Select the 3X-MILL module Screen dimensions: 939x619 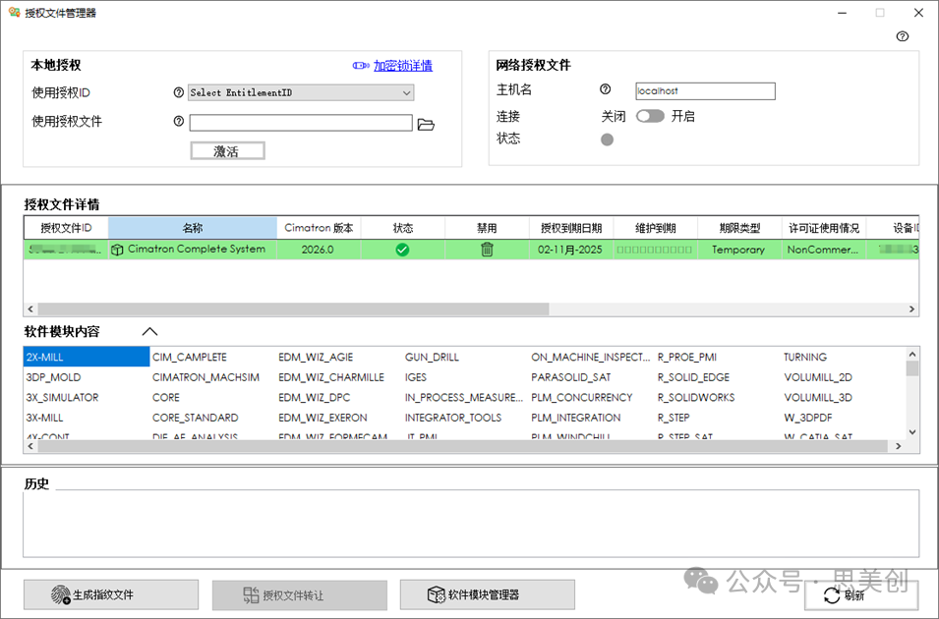(44, 418)
